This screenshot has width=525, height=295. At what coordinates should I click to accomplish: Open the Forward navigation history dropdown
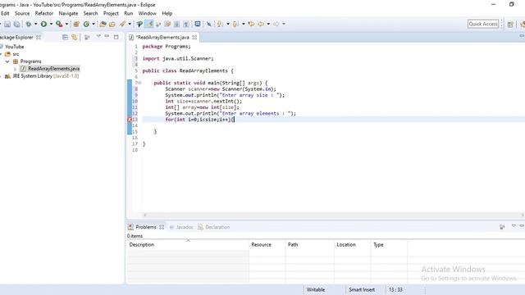pyautogui.click(x=284, y=24)
